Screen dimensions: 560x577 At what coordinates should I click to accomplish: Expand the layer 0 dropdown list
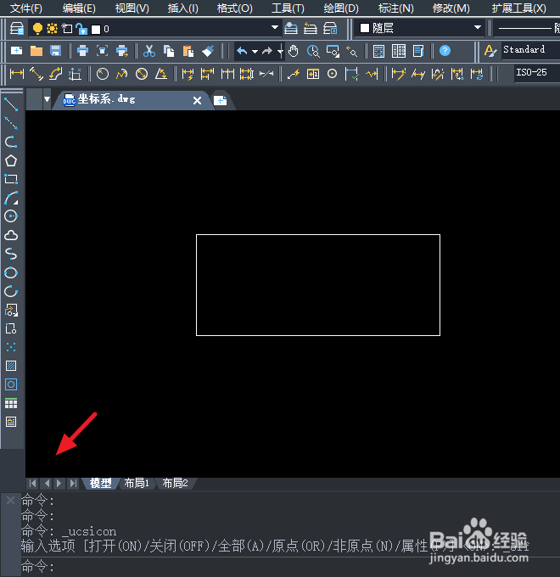click(x=274, y=28)
